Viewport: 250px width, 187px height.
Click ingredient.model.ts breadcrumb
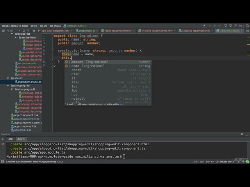pyautogui.click(x=75, y=26)
